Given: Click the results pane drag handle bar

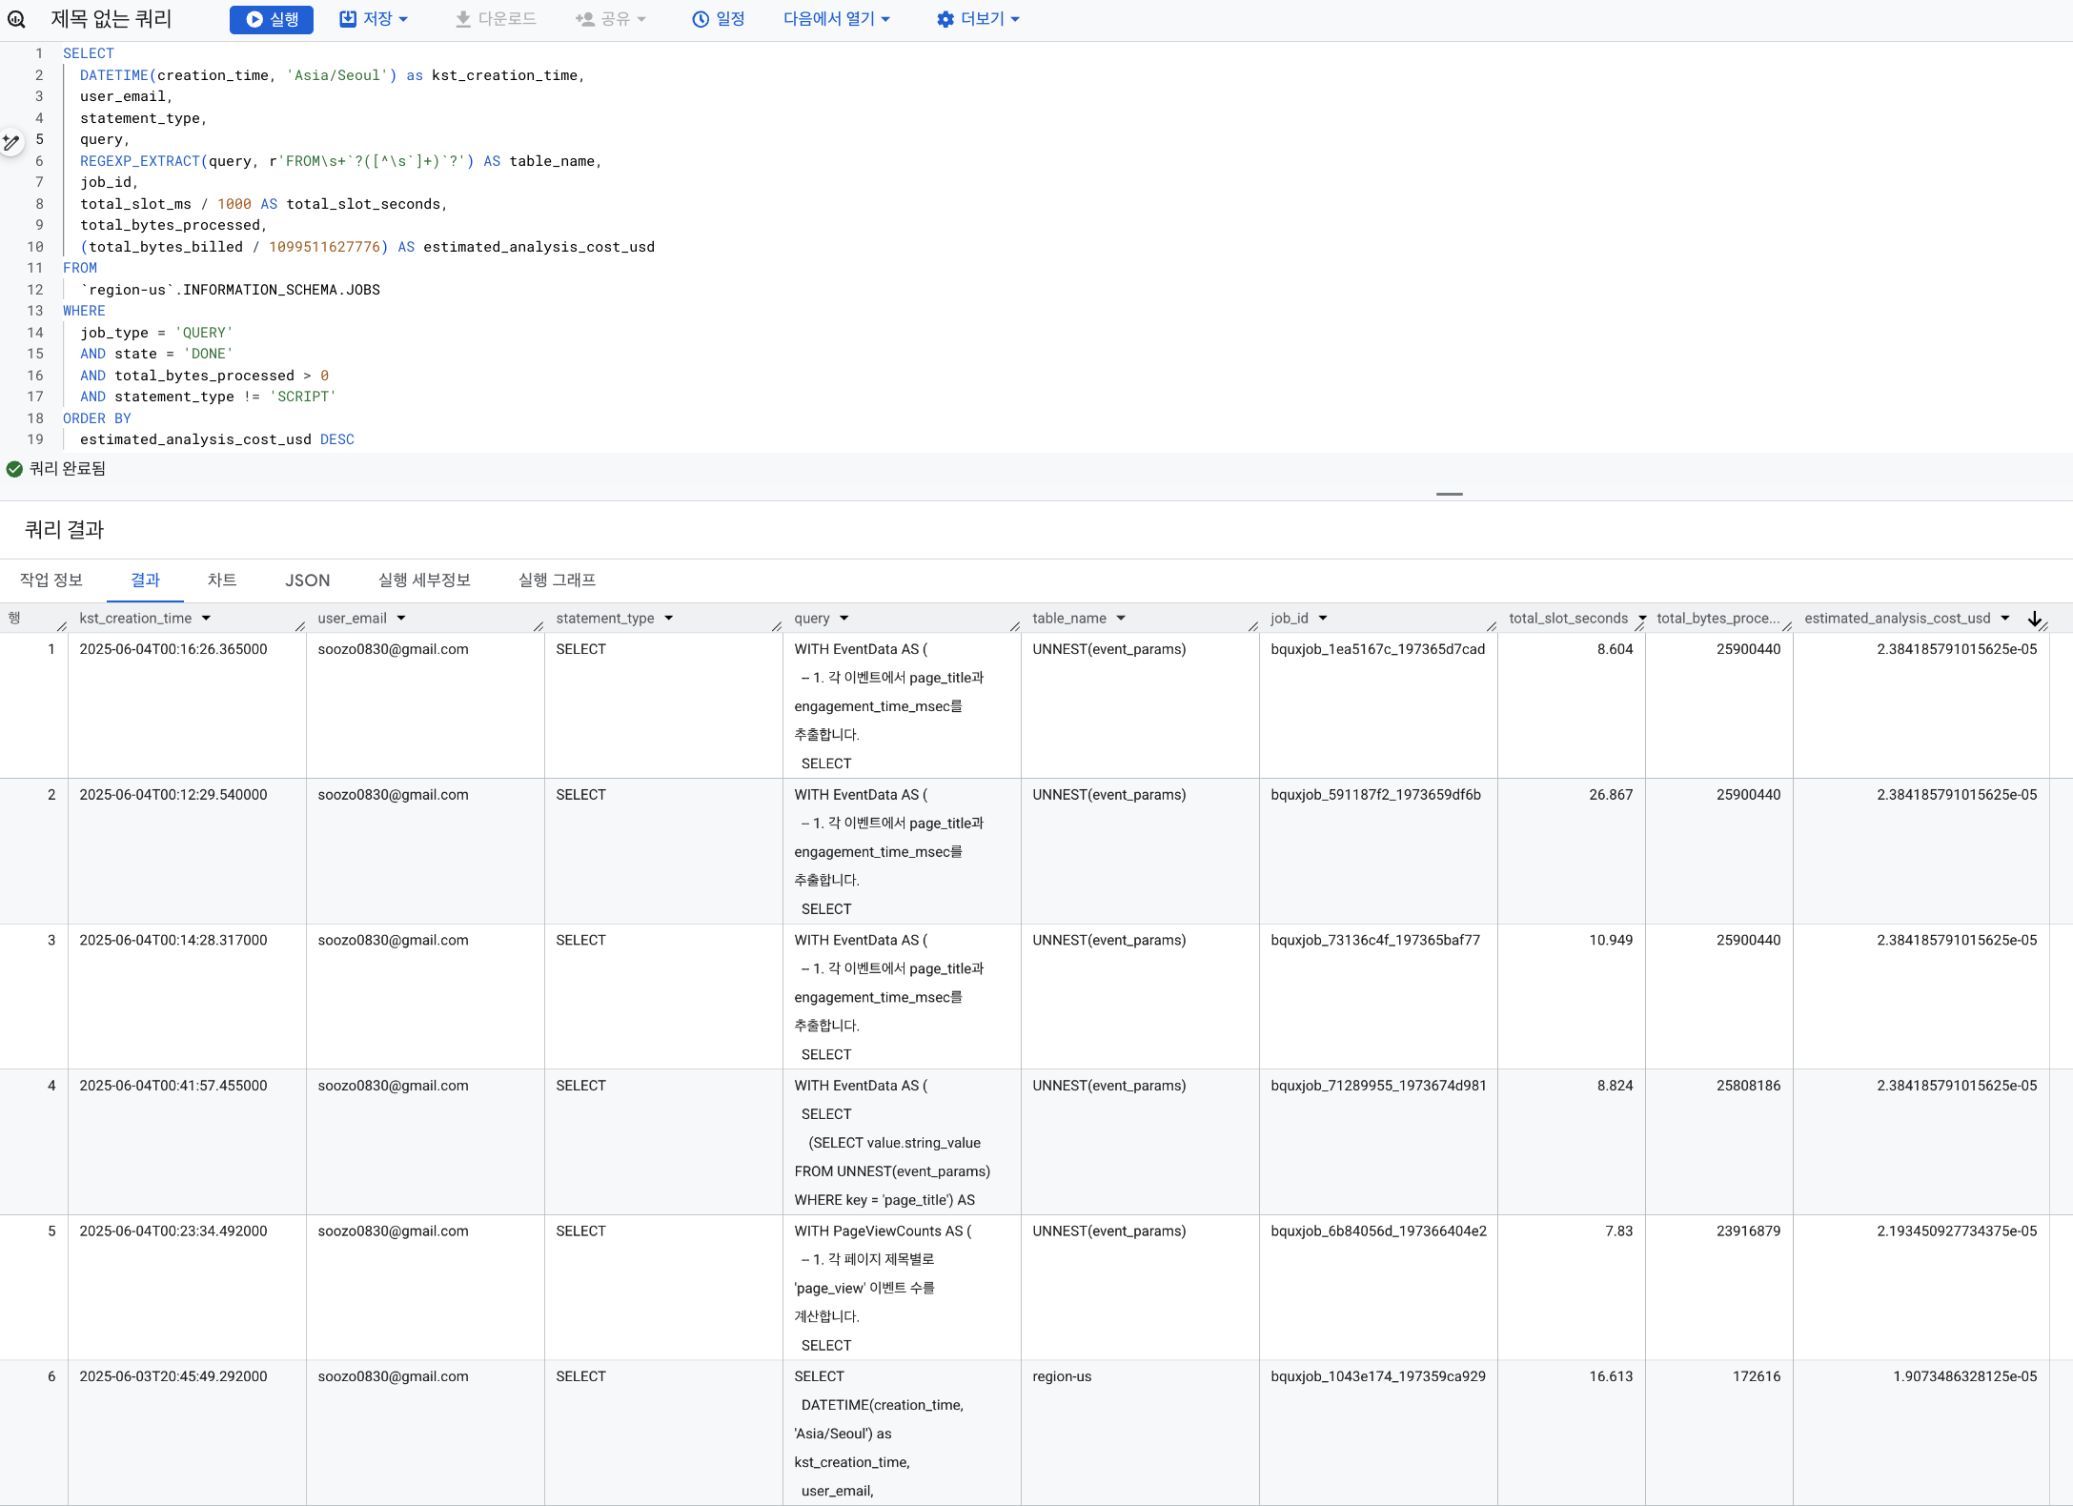Looking at the screenshot, I should 1449,494.
